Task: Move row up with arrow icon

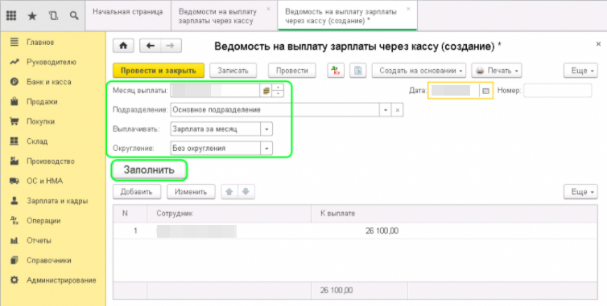Action: point(229,192)
